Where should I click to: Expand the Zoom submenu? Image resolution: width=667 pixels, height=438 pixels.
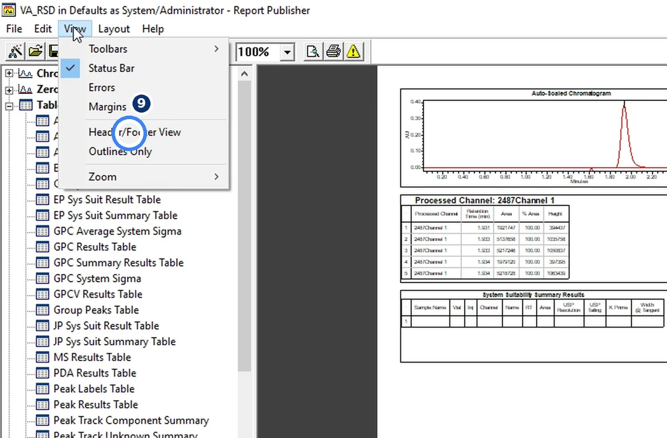143,176
